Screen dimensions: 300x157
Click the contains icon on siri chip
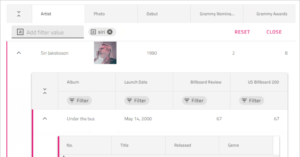click(x=93, y=32)
